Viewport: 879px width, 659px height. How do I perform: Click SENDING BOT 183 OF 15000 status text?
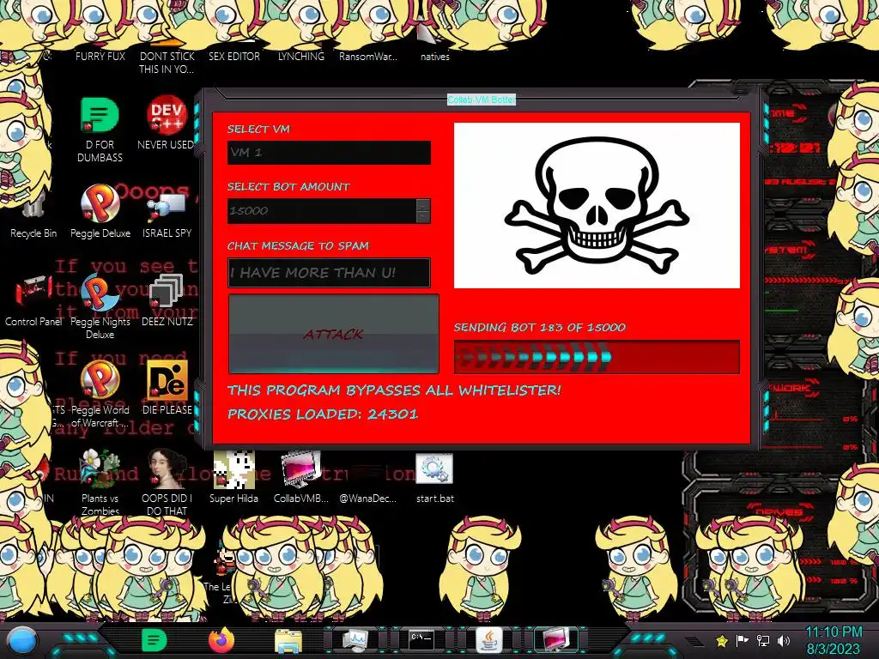[x=539, y=327]
